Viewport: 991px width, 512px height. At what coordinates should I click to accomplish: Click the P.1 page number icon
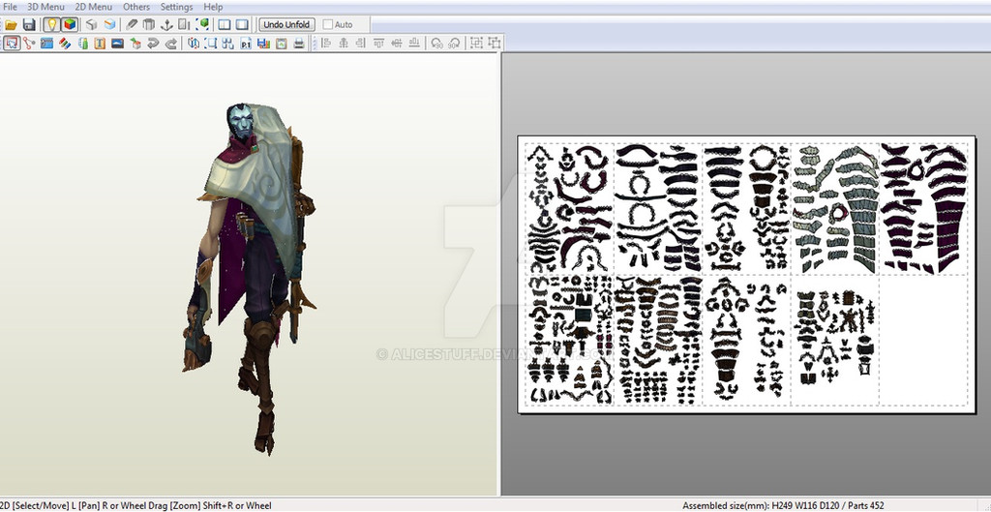[246, 43]
